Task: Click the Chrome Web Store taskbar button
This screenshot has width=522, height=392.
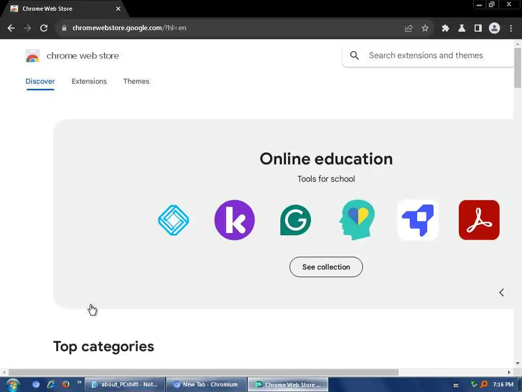Action: click(x=288, y=384)
